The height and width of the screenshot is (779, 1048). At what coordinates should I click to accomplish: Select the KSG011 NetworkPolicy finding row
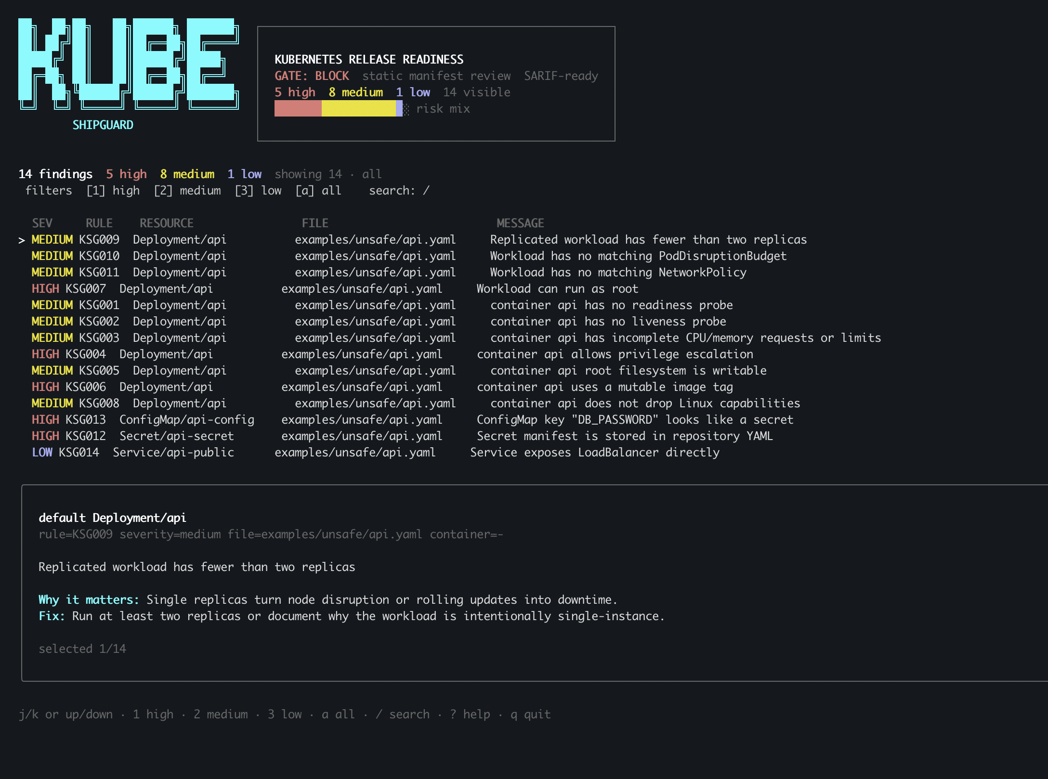click(x=389, y=273)
